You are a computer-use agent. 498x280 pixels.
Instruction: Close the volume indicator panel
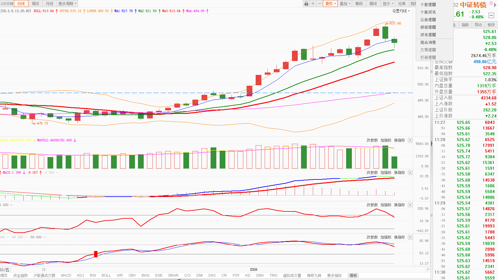(x=410, y=140)
